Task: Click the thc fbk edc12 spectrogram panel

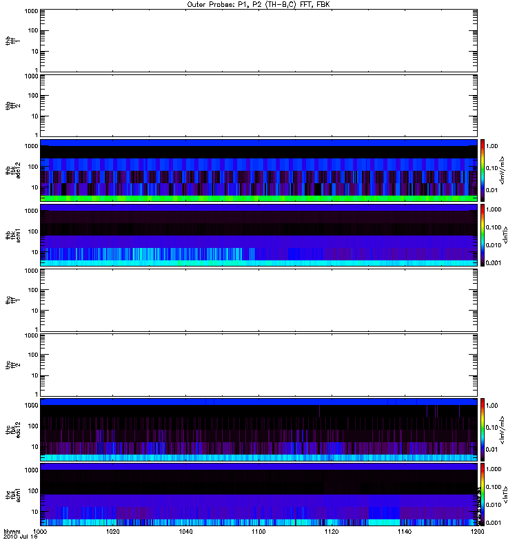Action: [258, 430]
